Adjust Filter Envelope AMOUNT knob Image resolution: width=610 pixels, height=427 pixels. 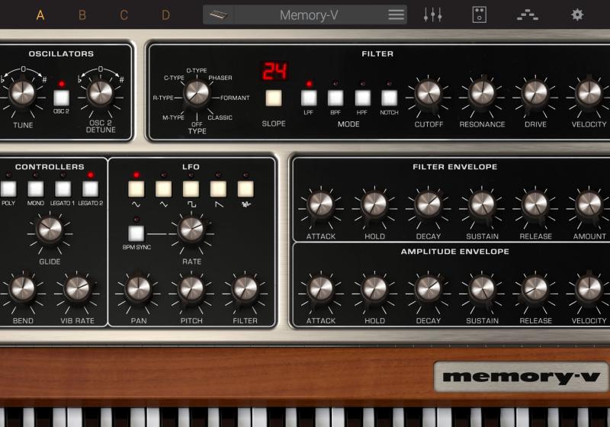589,204
